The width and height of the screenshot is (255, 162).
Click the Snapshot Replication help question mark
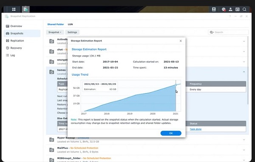pos(230,16)
